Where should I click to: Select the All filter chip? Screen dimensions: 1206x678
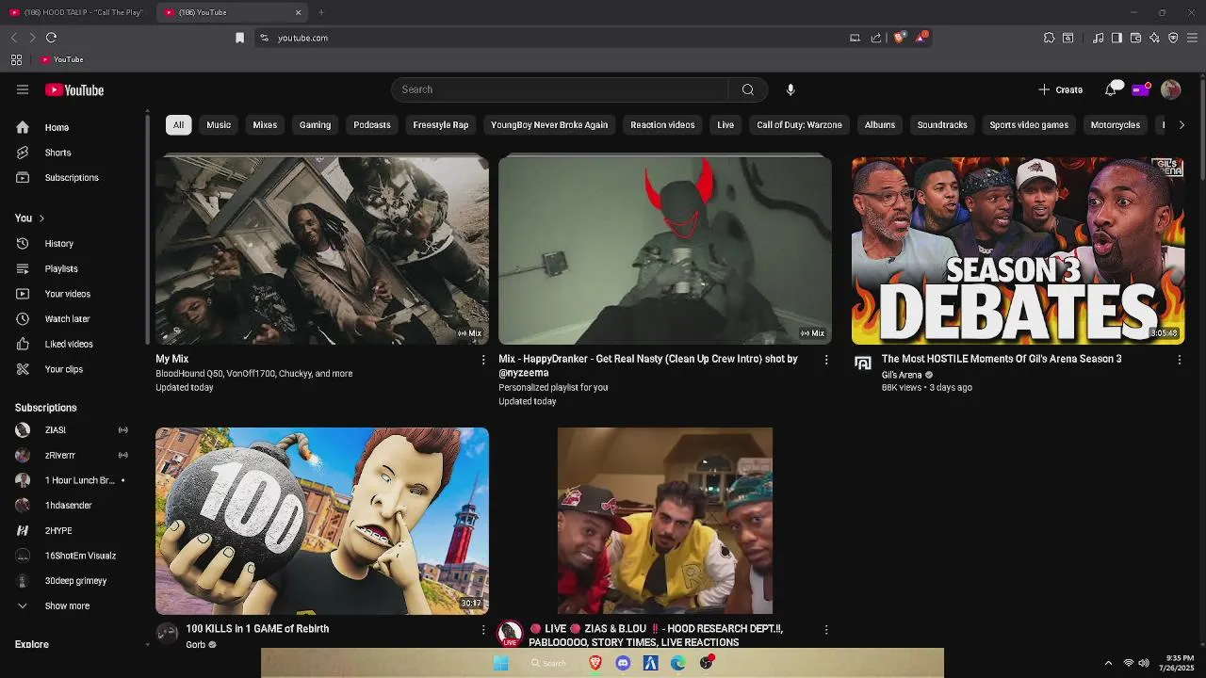[178, 125]
